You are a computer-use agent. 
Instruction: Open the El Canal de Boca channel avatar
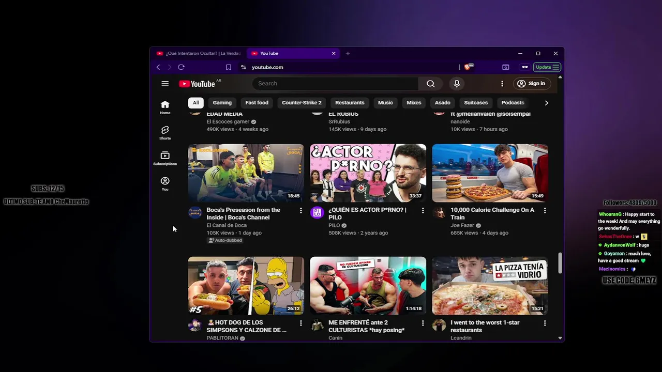[195, 212]
